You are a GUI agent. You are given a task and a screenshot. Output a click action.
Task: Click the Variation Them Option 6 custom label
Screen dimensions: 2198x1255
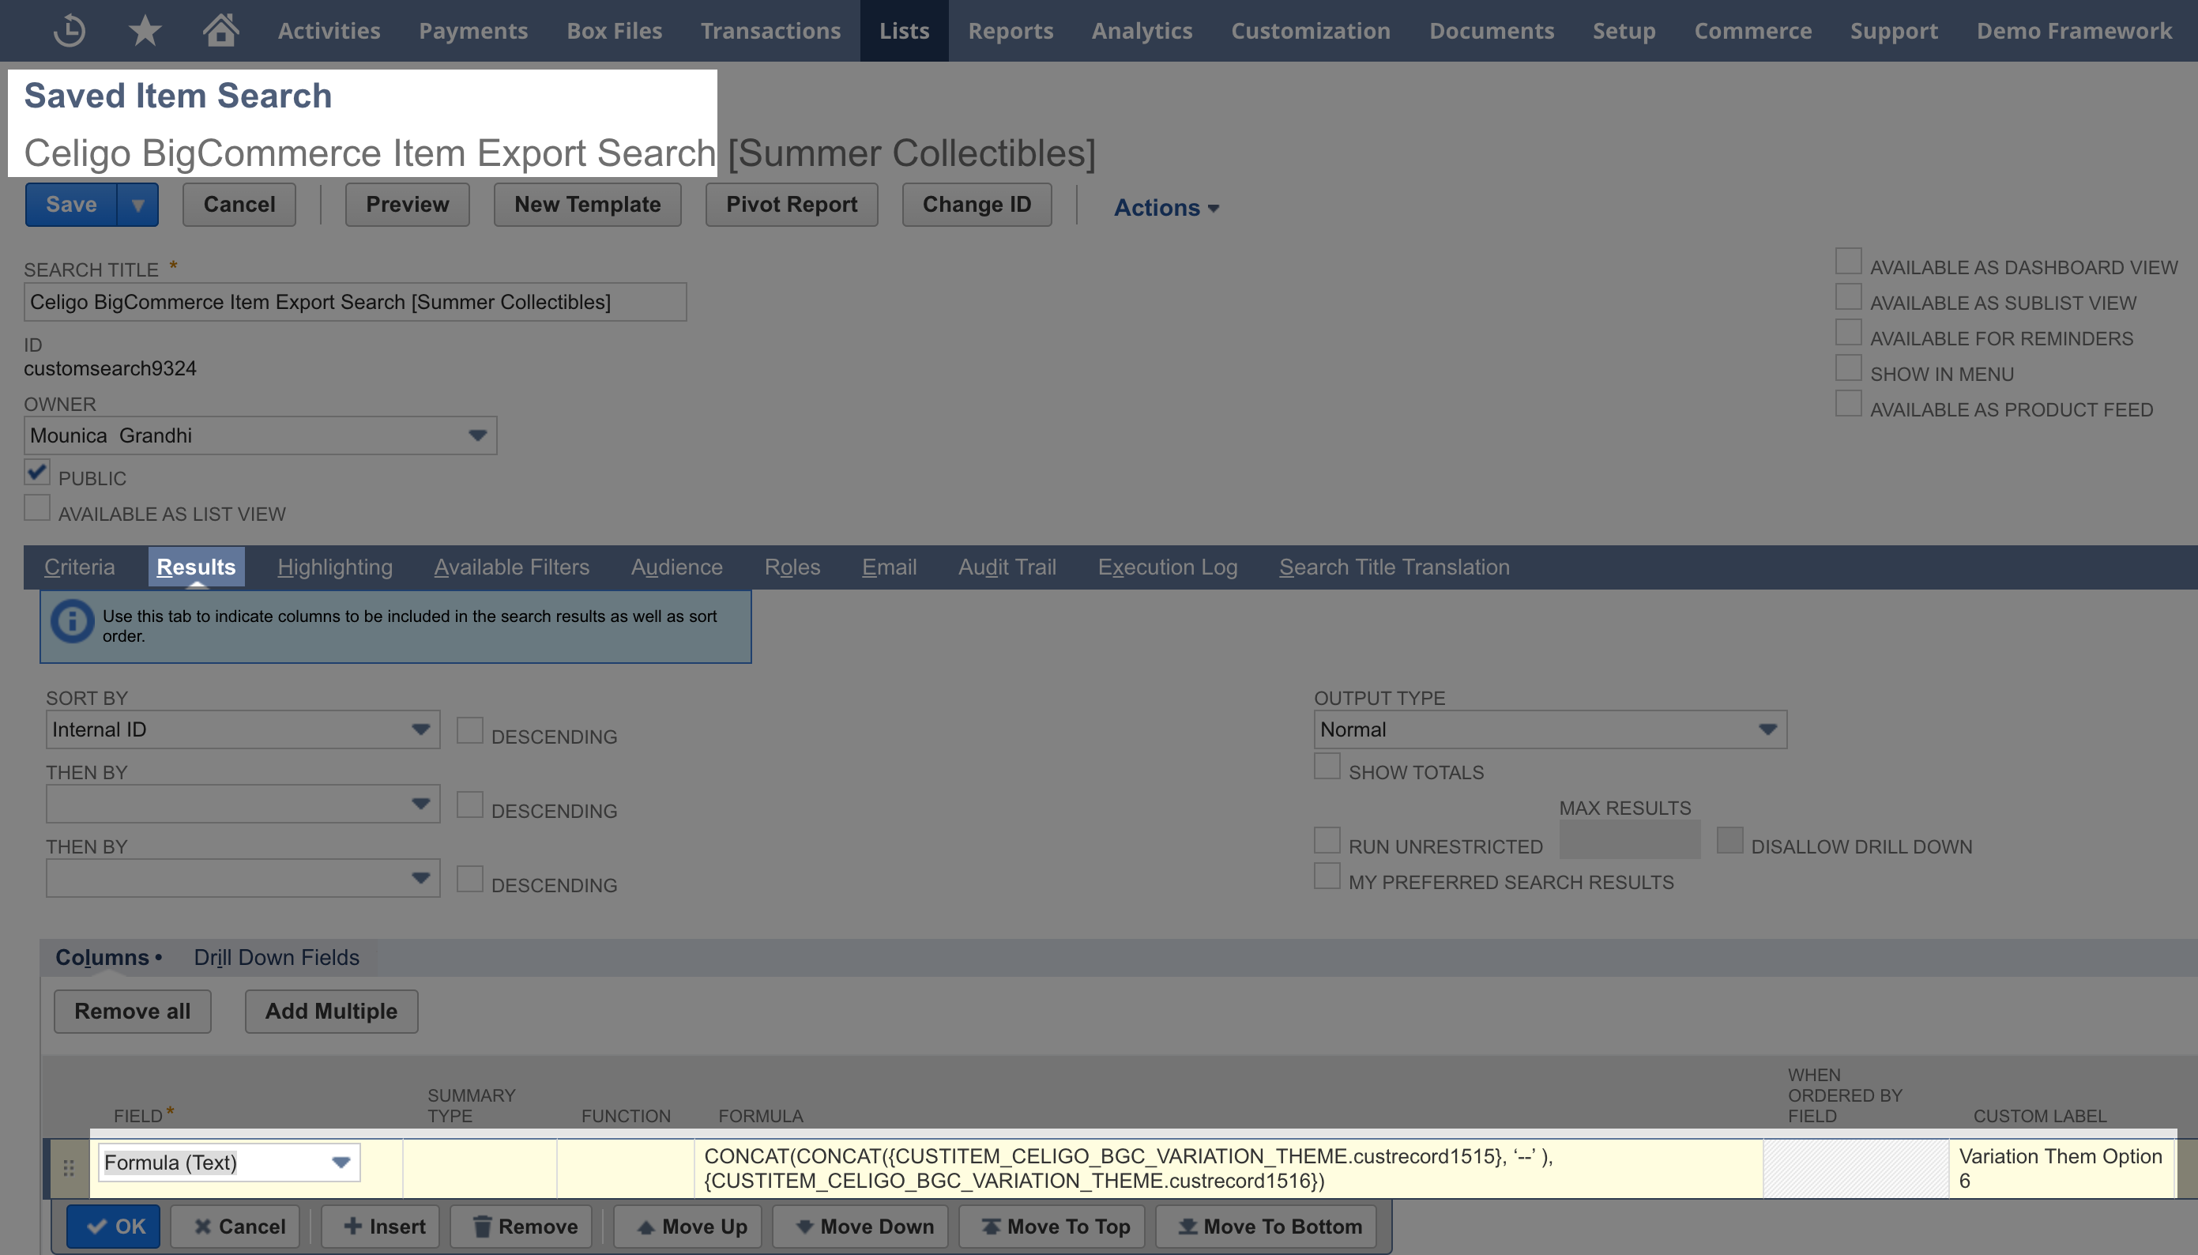click(x=2062, y=1168)
